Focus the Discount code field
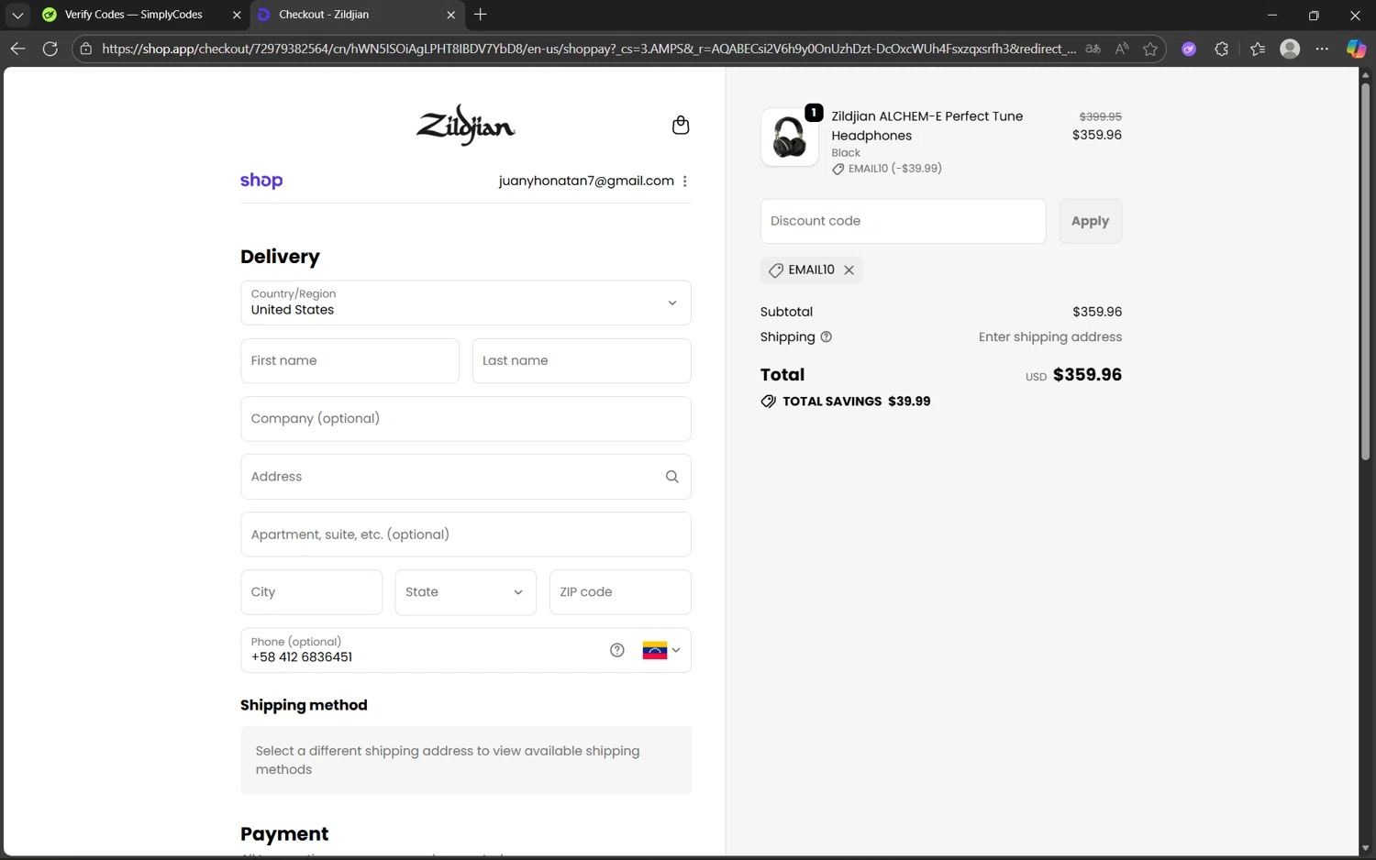Screen dimensions: 1376x860 (903, 221)
